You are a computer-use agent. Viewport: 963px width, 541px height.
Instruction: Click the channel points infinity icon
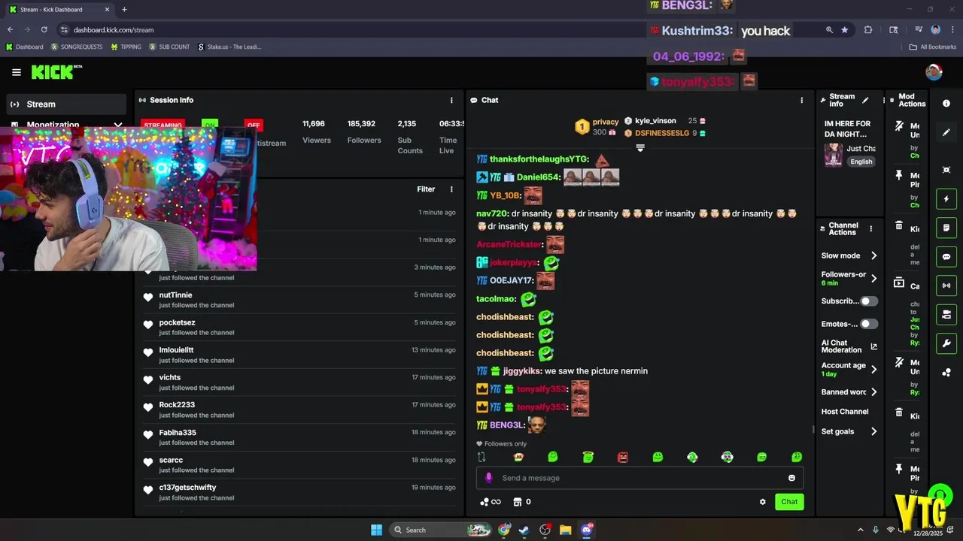(x=491, y=502)
